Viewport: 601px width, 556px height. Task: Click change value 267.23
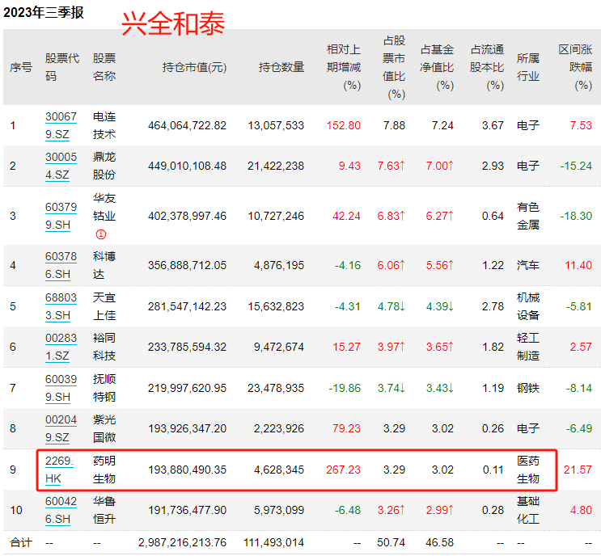(344, 470)
